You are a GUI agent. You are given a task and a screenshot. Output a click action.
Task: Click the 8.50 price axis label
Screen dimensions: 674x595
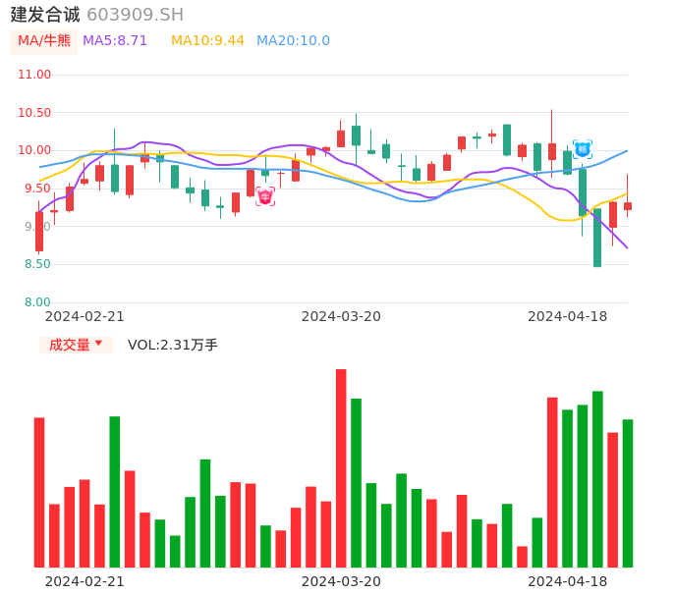(x=37, y=264)
